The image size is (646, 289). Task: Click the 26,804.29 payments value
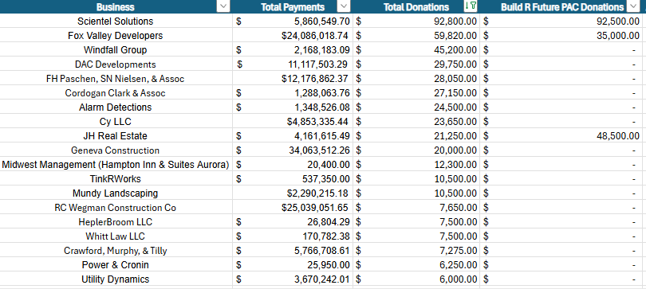tap(329, 222)
